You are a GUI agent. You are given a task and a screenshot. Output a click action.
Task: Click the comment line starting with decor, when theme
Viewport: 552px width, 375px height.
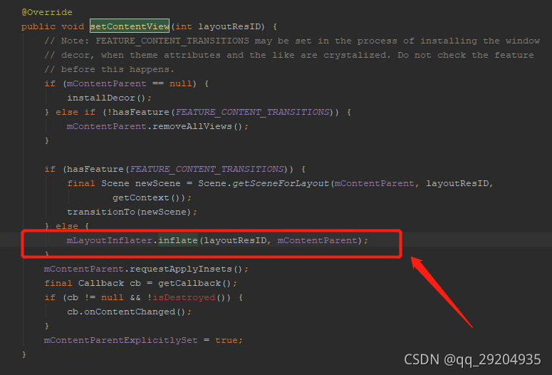coord(289,56)
